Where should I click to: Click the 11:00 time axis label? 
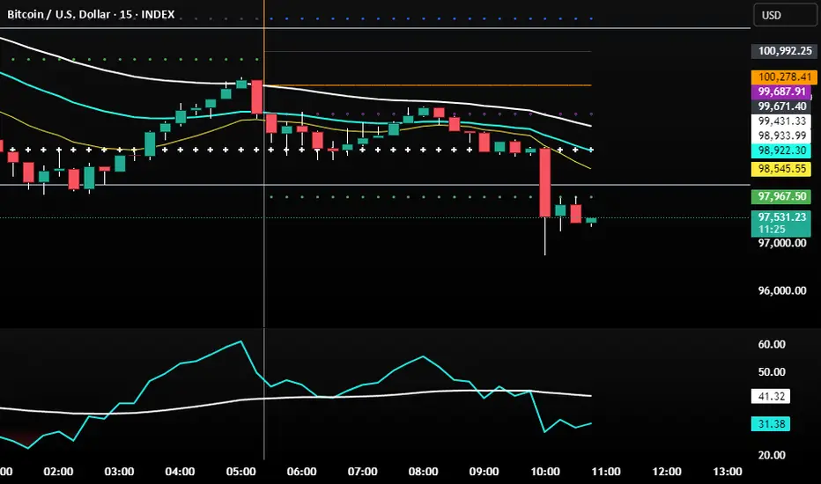[606, 472]
